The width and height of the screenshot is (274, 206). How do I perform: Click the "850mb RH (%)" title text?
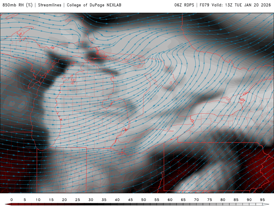point(17,5)
